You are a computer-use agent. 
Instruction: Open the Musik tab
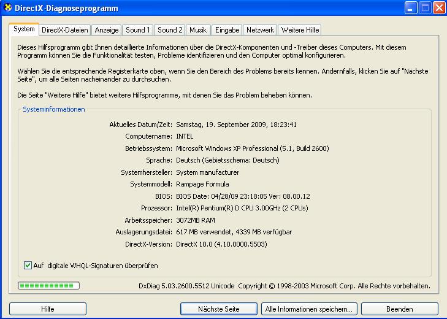(x=198, y=29)
